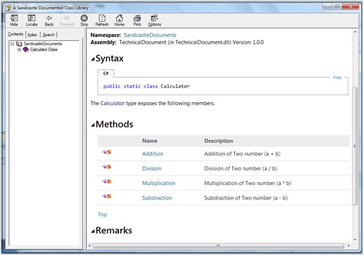Click the Forward toolbar arrow

[67, 20]
